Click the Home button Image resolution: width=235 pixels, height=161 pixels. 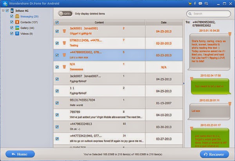[20, 154]
